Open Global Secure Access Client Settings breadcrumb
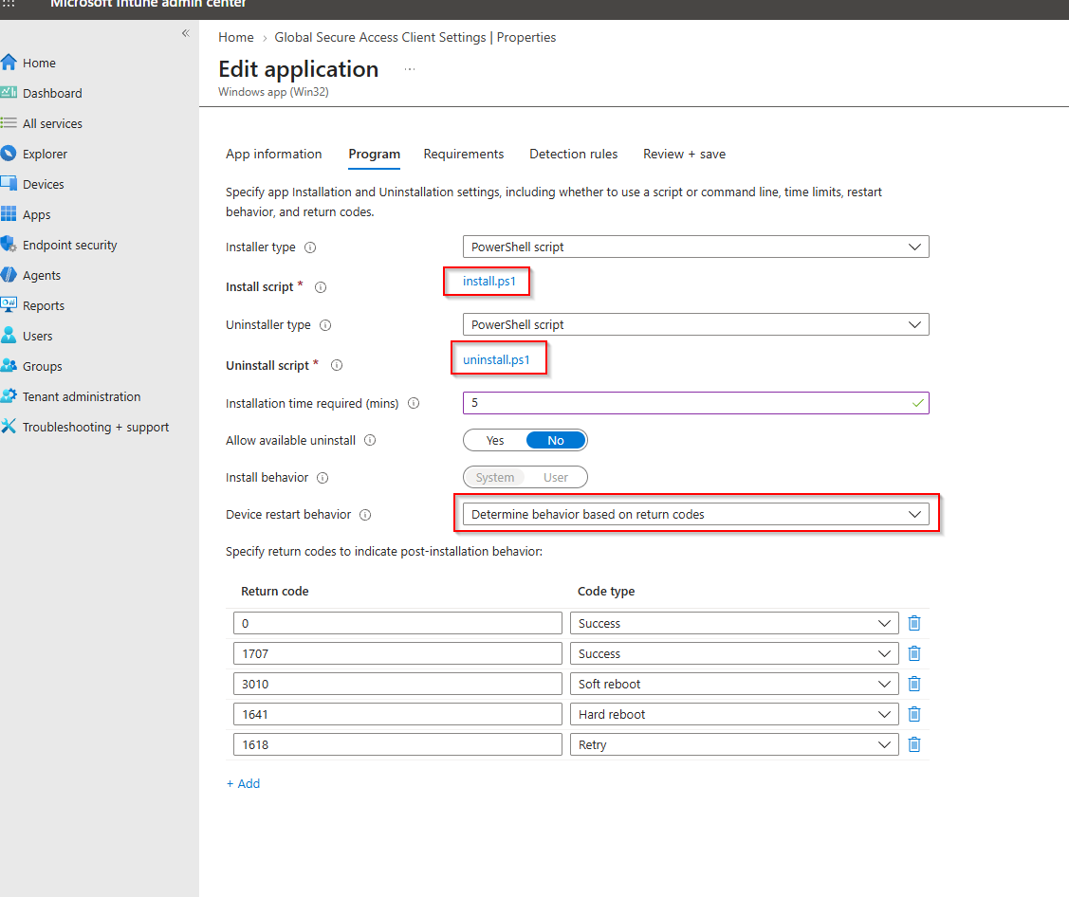 pos(415,38)
